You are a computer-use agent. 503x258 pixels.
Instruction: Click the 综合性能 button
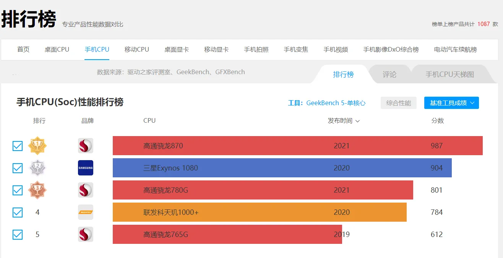coord(399,103)
